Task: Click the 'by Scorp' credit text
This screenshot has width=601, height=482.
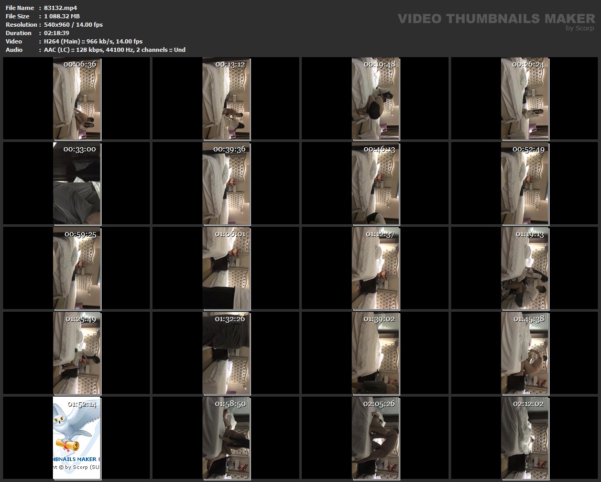Action: tap(580, 28)
